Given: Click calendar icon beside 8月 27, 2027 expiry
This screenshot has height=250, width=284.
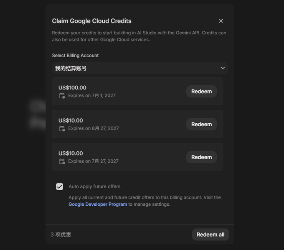Looking at the screenshot, I should click(62, 128).
